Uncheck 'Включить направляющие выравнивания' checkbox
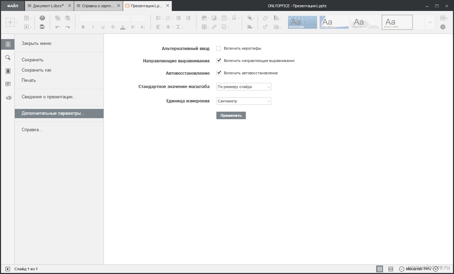Image resolution: width=454 pixels, height=274 pixels. point(219,61)
